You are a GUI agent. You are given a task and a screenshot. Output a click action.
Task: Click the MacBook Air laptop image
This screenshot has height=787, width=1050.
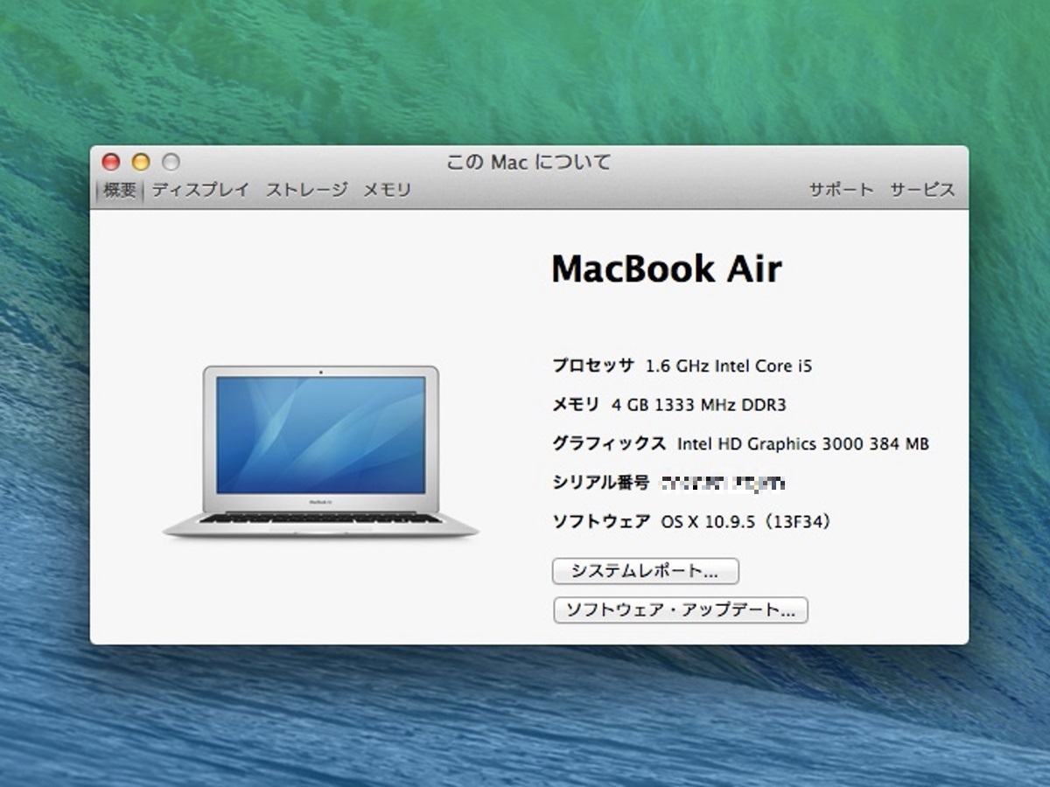click(x=320, y=451)
